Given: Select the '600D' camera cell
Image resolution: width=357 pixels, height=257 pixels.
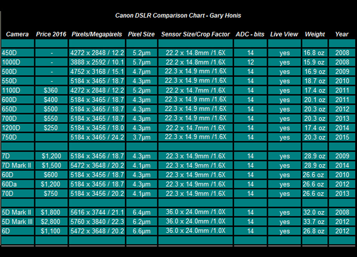Looking at the screenshot, I should [x=17, y=99].
